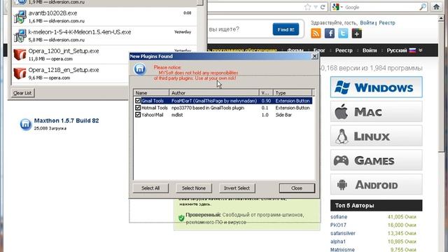
Task: Select the Hotmail Tools plugin row
Action: 223,108
